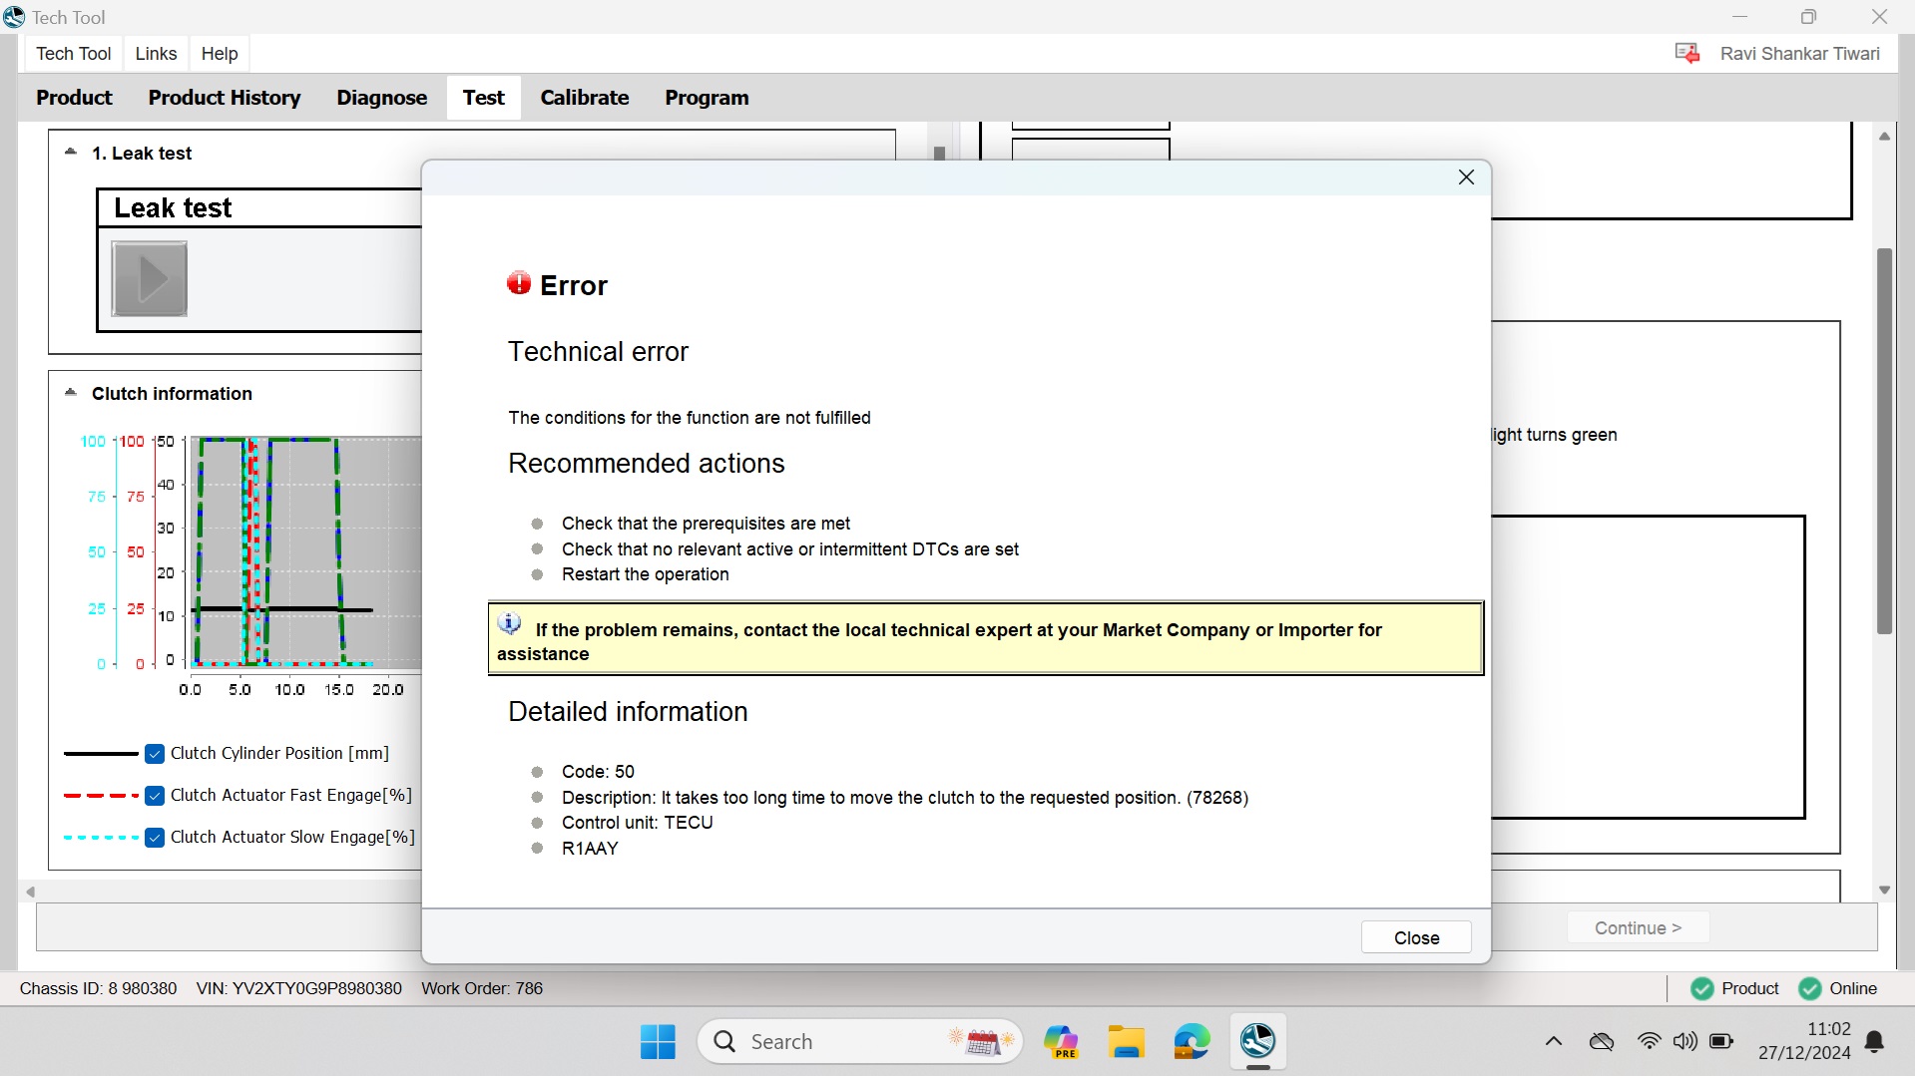Switch to the Diagnose tab
Image resolution: width=1915 pixels, height=1076 pixels.
pyautogui.click(x=381, y=98)
